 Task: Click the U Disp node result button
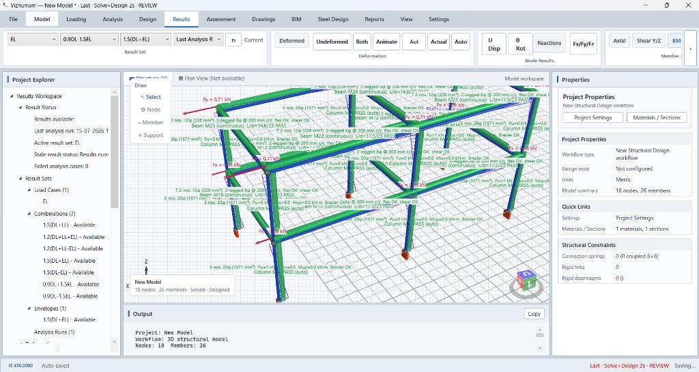494,44
